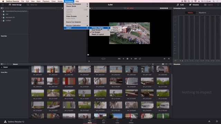Image resolution: width=221 pixels, height=124 pixels.
Task: Click the mark in point icon
Action: (x=164, y=59)
